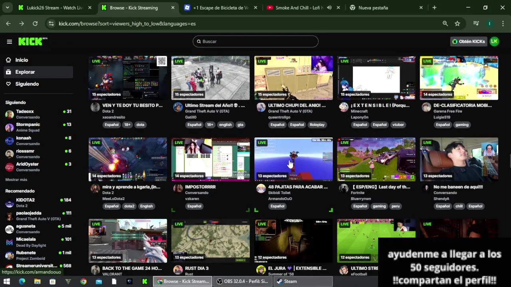
Task: Select vtuber tag under Lapony0n
Action: [x=398, y=125]
